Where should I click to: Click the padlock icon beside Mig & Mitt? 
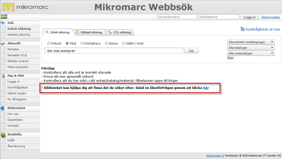[3, 76]
